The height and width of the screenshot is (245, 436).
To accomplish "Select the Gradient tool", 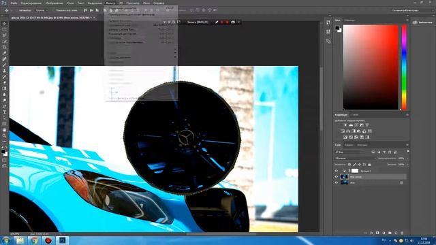I will click(4, 88).
